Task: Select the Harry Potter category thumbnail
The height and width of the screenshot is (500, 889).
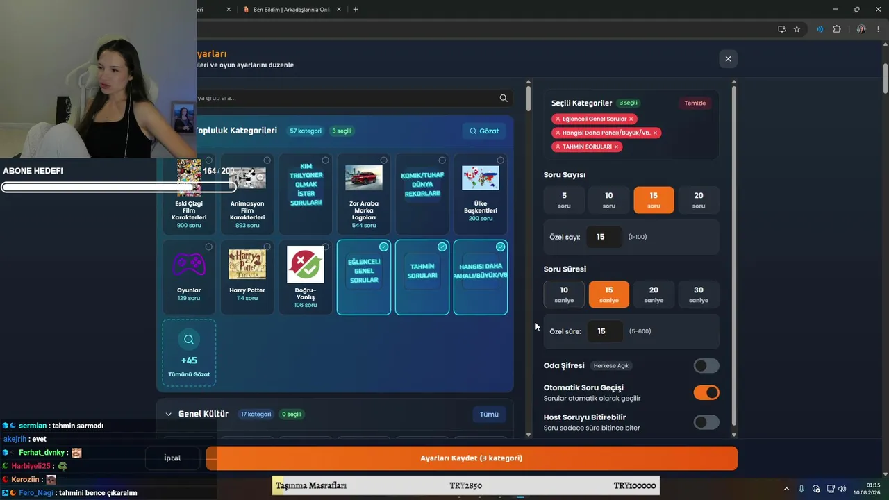Action: (x=247, y=265)
